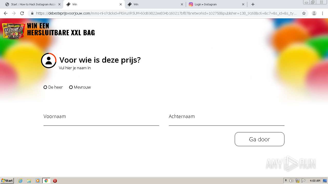Click 'Voor wie is deze prijs?' heading

pos(100,60)
